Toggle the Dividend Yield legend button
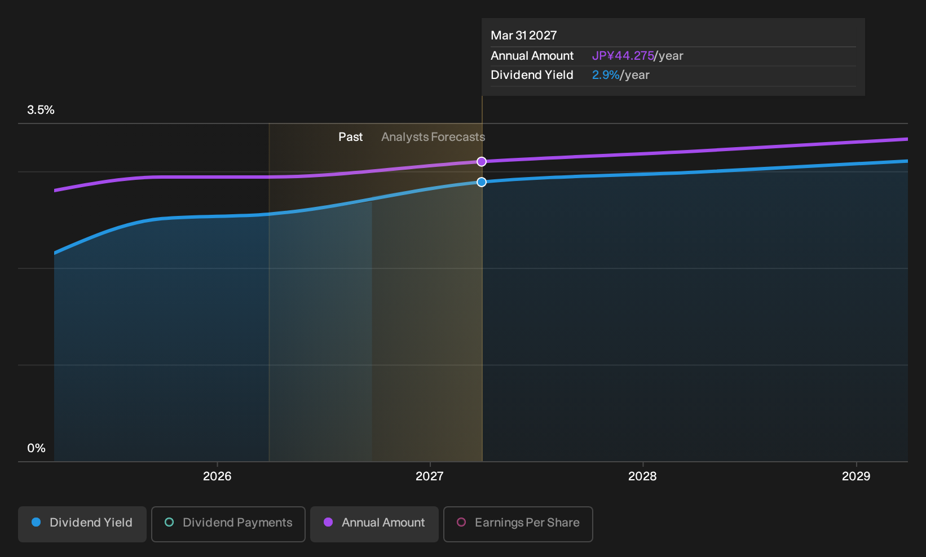This screenshot has width=926, height=557. (82, 524)
